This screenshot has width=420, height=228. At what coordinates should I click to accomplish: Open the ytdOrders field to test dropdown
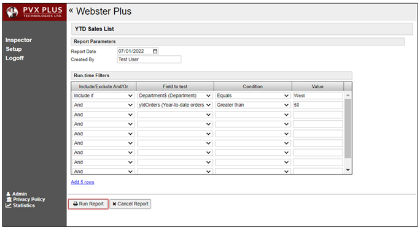[175, 105]
